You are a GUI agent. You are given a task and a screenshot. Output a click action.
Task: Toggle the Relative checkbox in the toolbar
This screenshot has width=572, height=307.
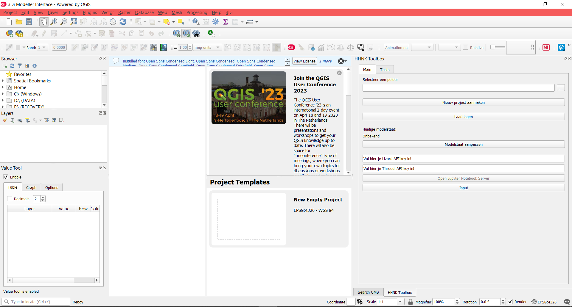466,47
